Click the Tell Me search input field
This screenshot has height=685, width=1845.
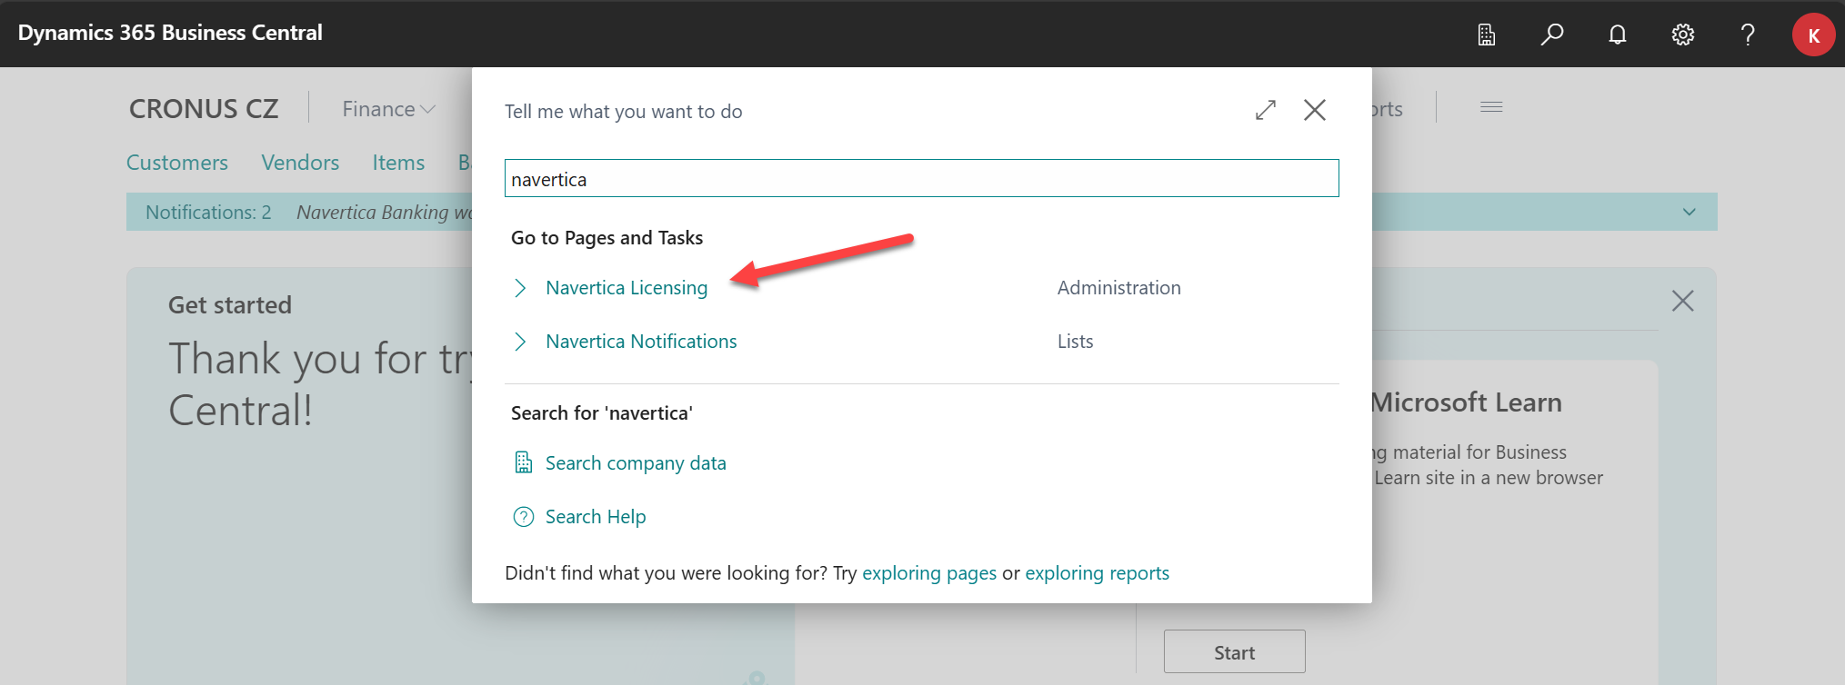pyautogui.click(x=921, y=178)
